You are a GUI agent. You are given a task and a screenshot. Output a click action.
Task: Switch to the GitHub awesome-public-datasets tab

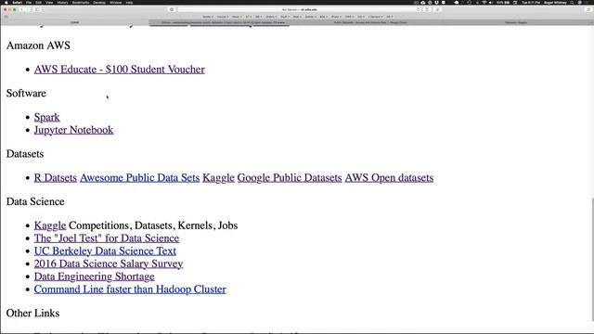click(x=223, y=22)
